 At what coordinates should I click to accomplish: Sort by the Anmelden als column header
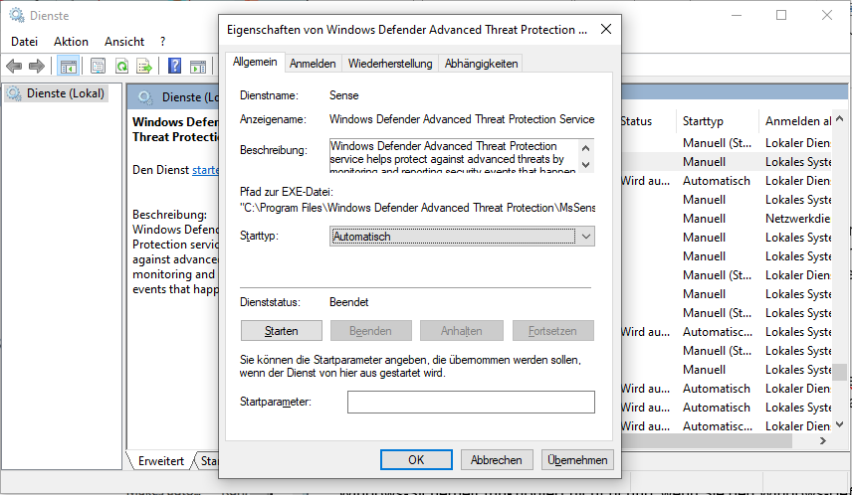(797, 121)
